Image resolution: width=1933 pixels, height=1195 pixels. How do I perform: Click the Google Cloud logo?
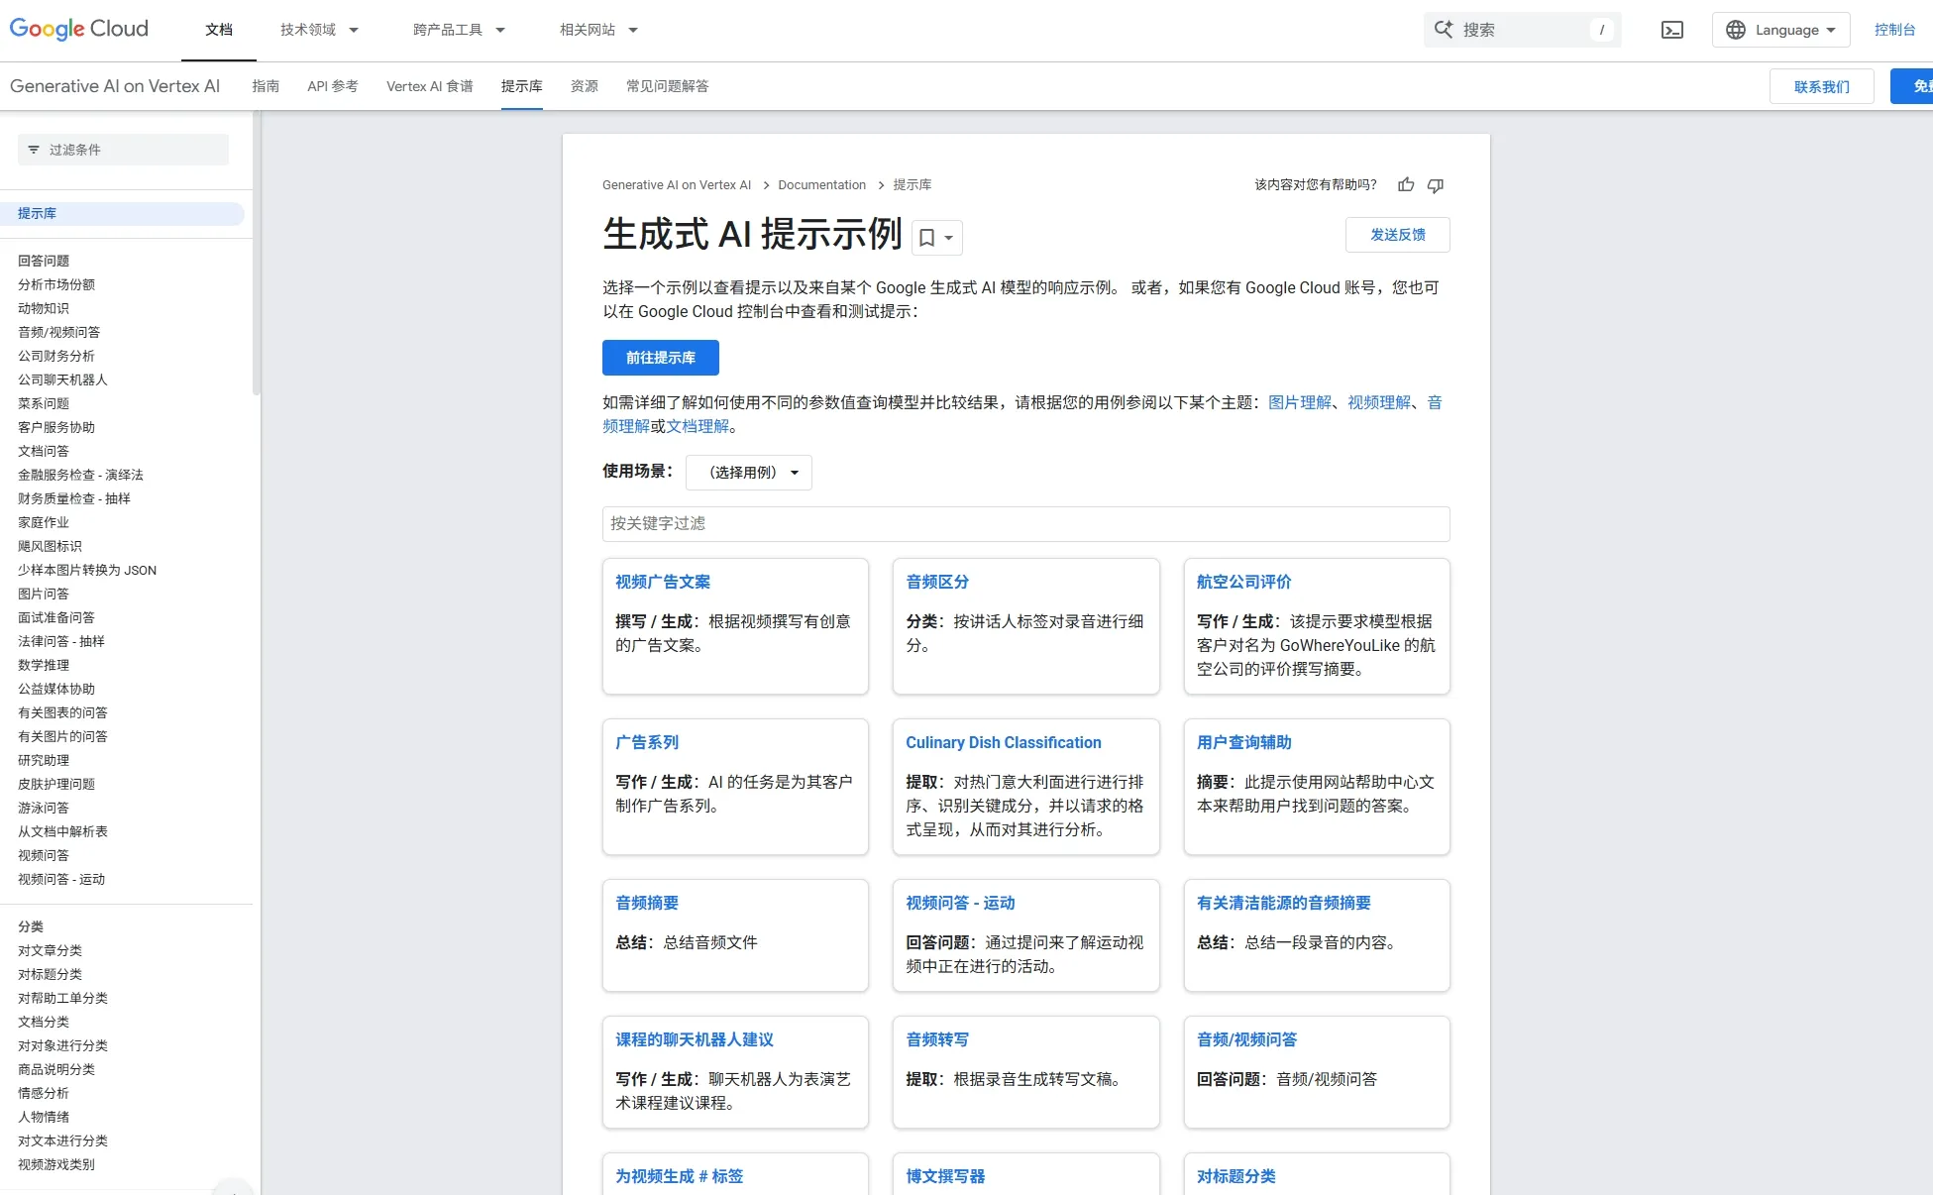78,29
